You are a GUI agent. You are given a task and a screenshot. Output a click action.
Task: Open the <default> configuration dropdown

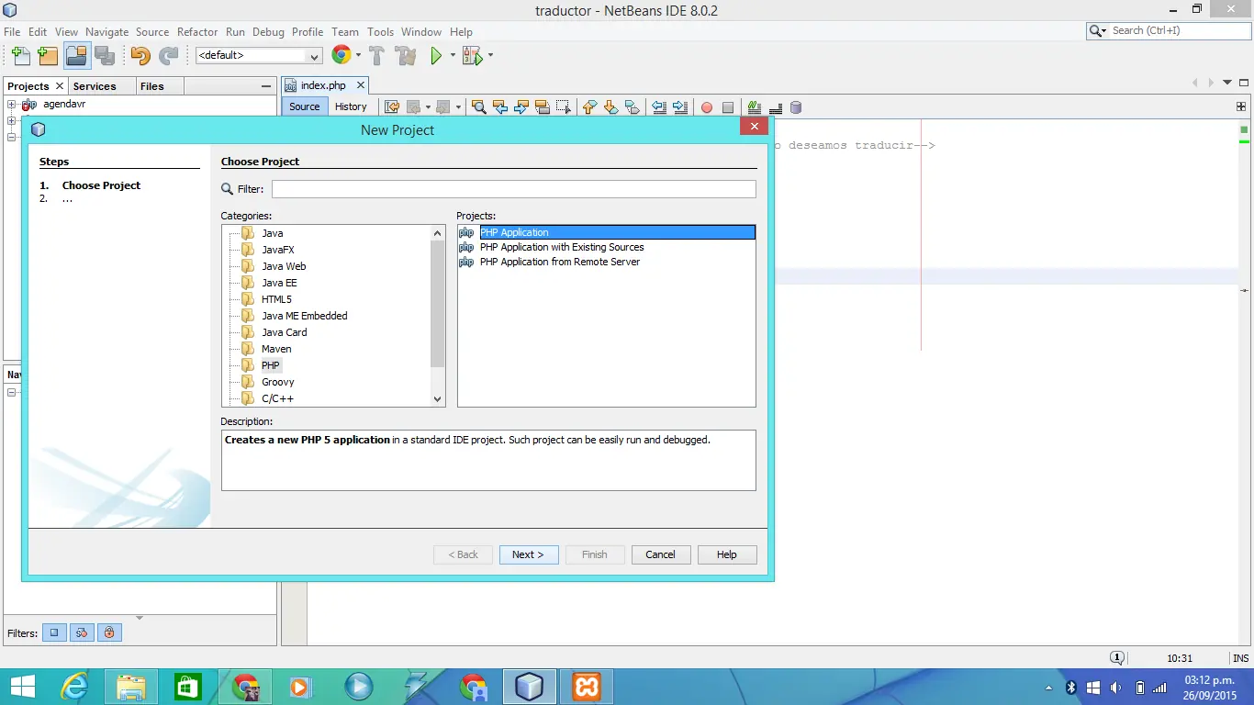259,56
